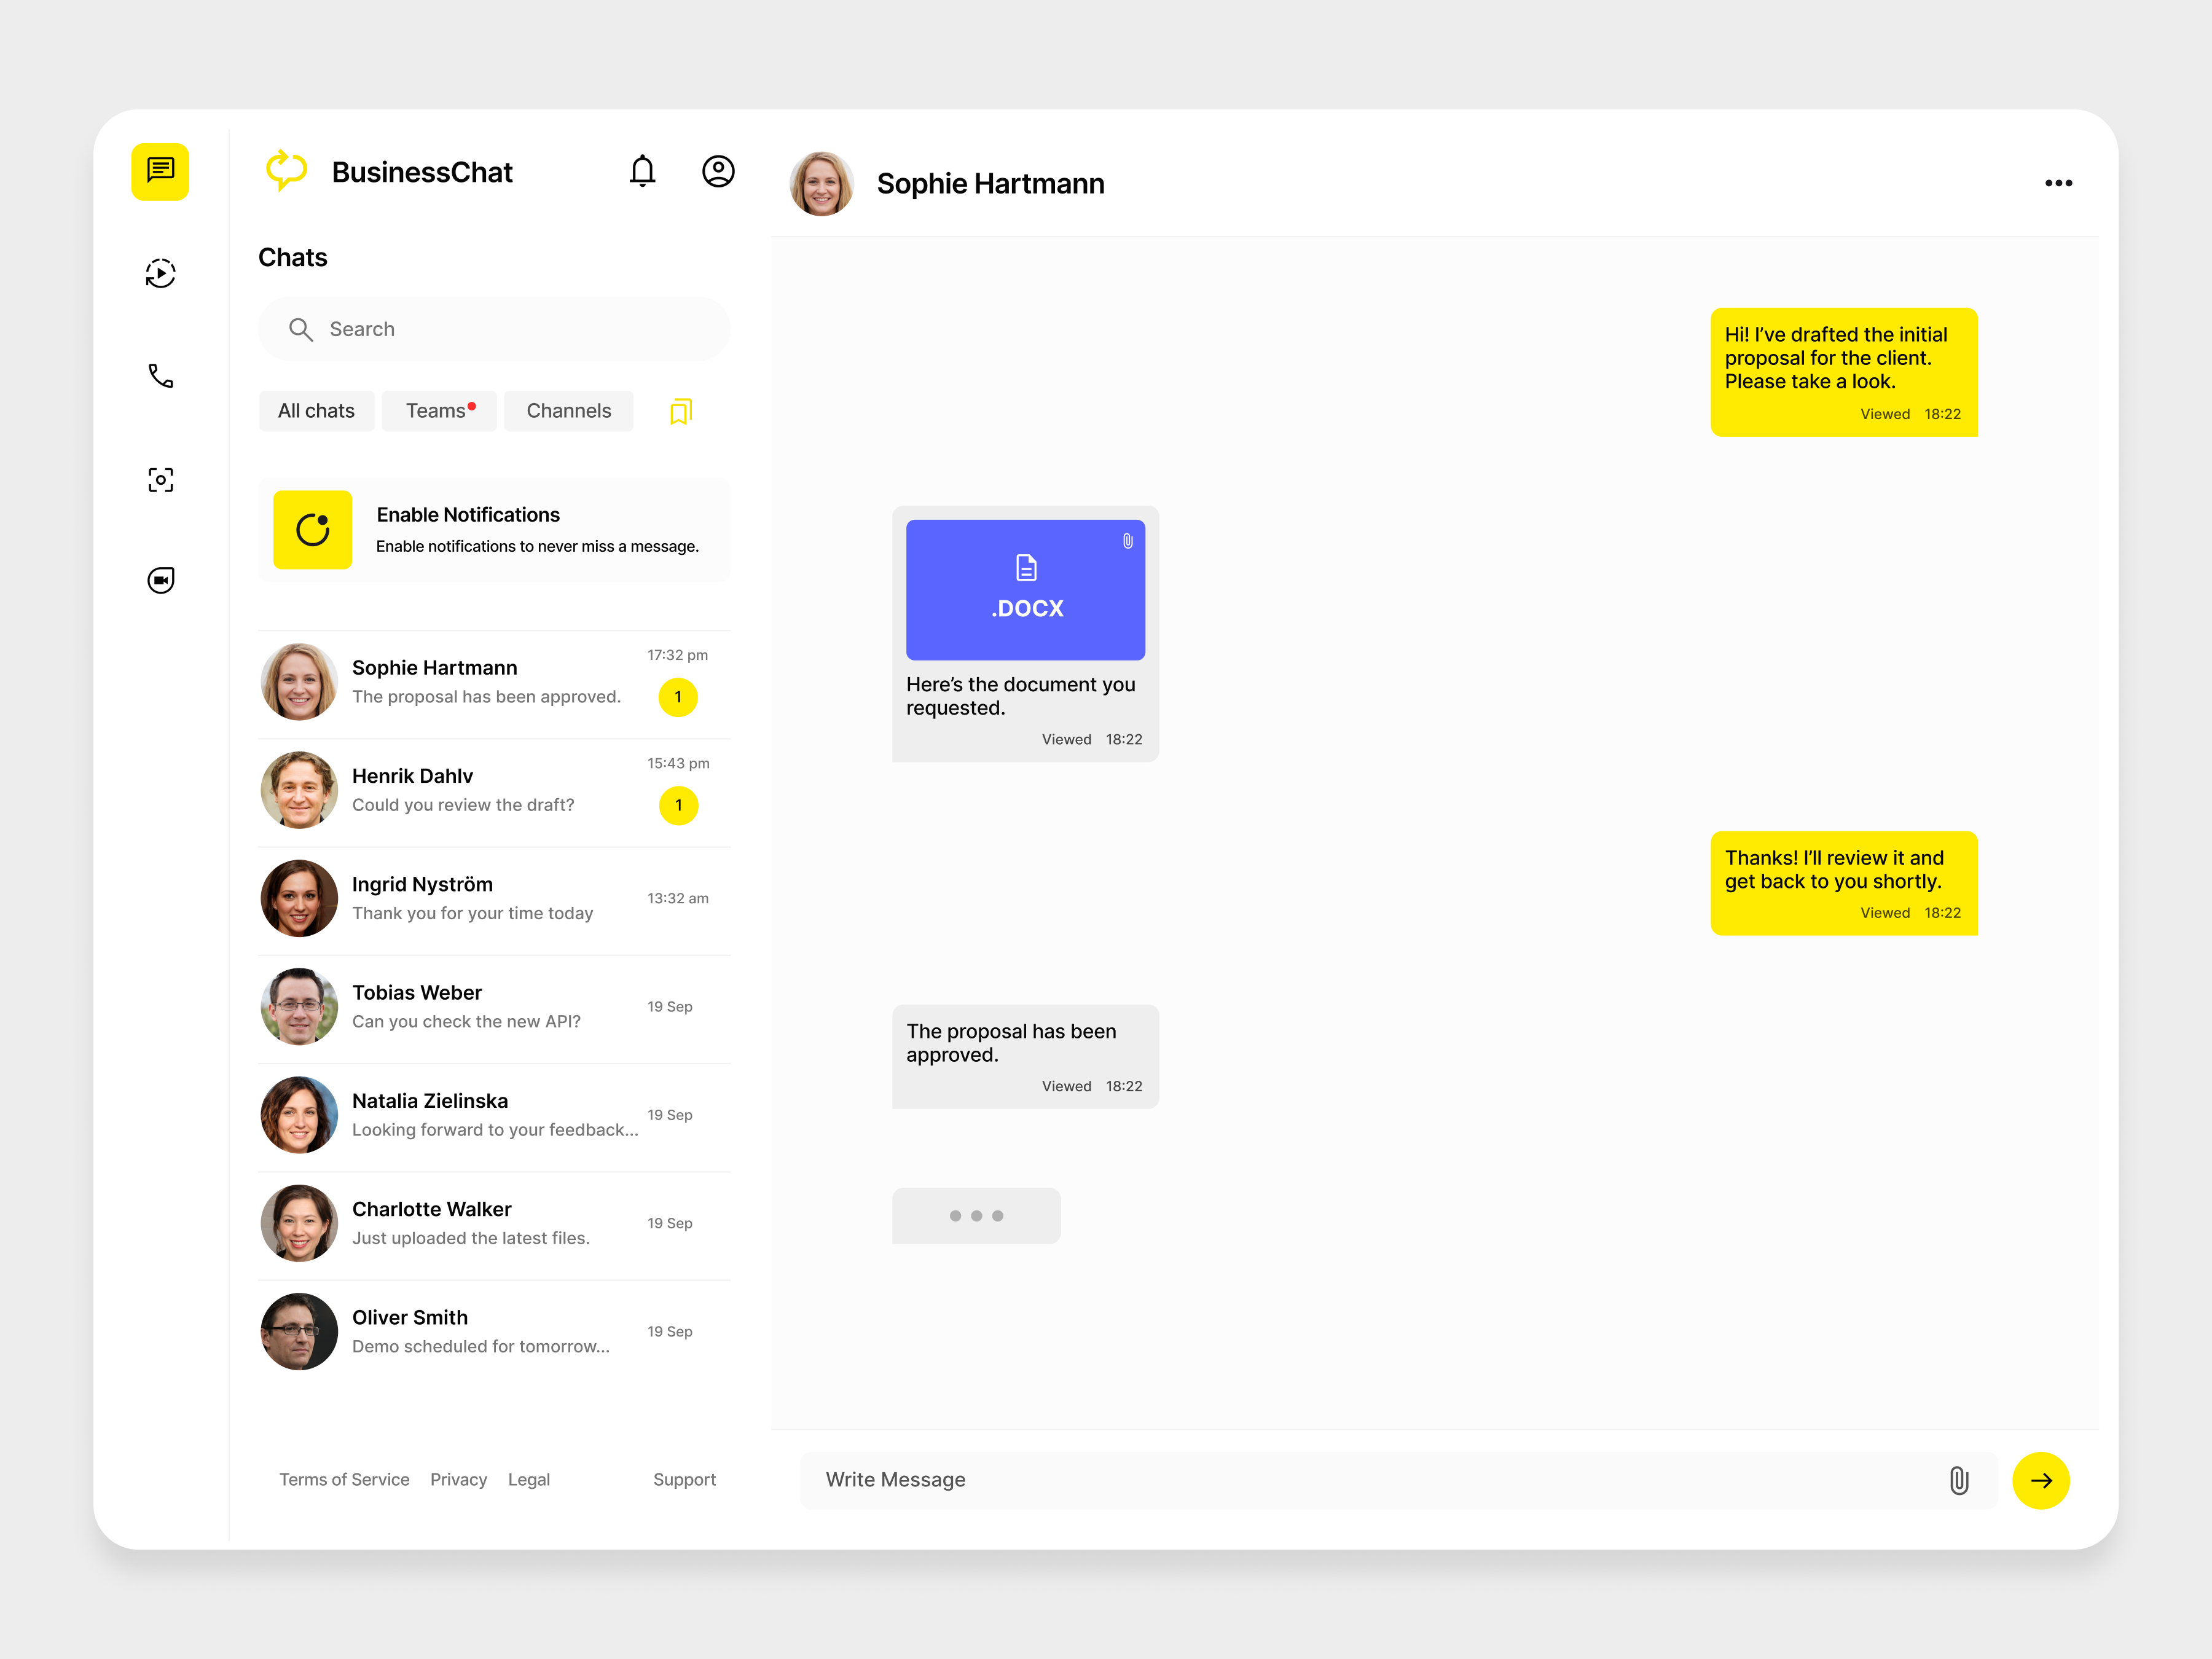Screen dimensions: 2212x1659
Task: Select the All chats filter
Action: coord(316,411)
